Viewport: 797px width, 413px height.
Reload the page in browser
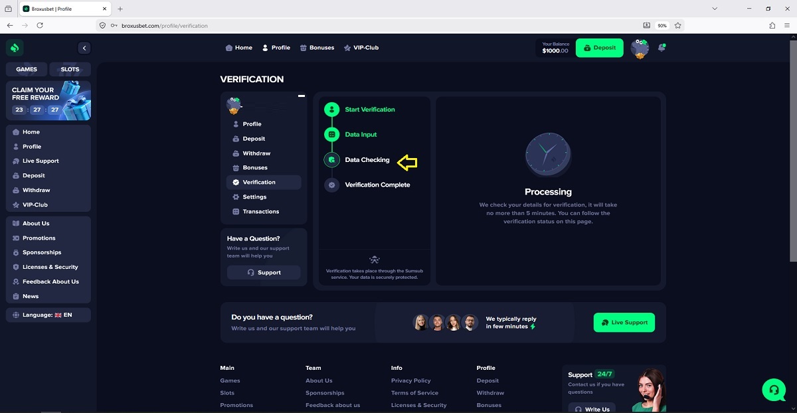coord(40,25)
